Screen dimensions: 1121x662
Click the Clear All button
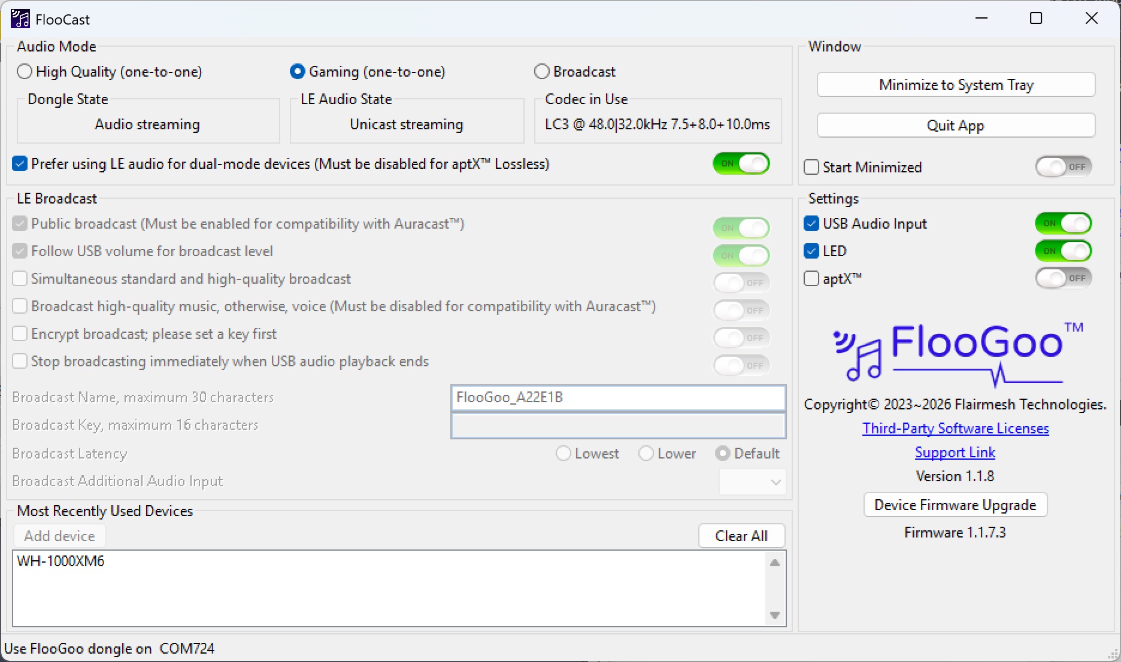tap(741, 536)
